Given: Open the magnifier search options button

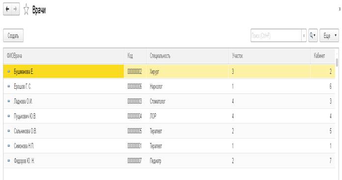Looking at the screenshot, I should [313, 35].
